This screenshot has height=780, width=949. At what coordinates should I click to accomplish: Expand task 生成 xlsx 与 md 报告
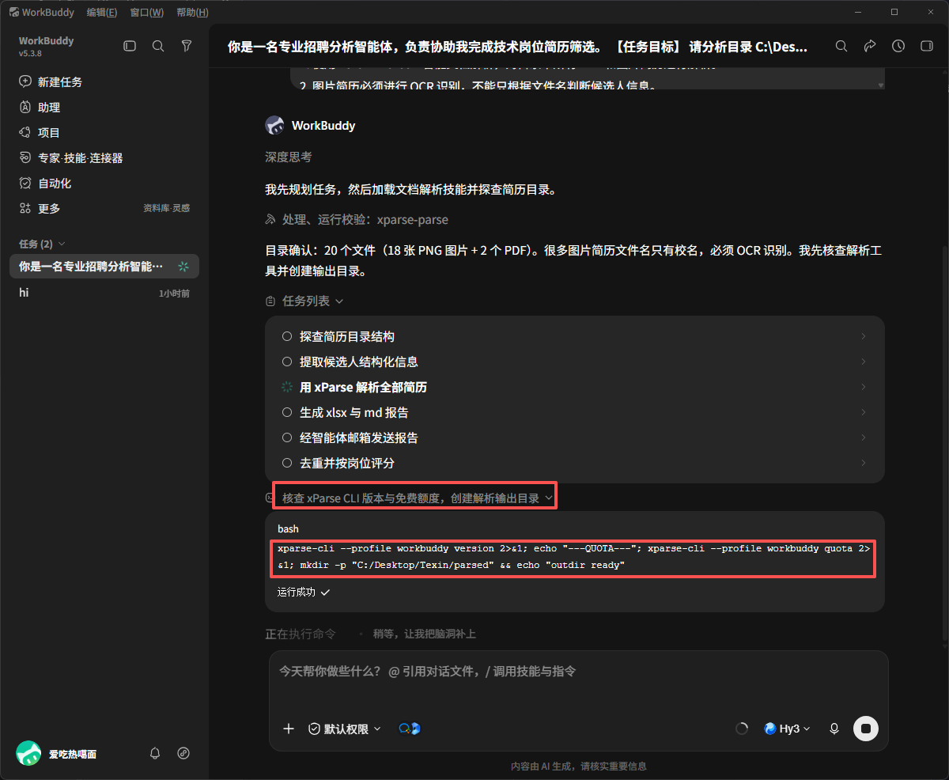coord(575,412)
